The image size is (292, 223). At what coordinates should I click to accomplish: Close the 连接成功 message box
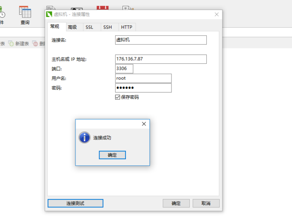(144, 124)
